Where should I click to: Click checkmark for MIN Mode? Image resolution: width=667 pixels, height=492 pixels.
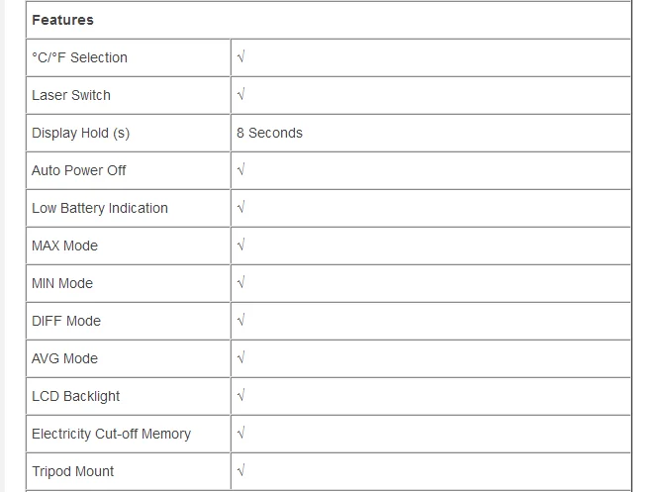pyautogui.click(x=240, y=282)
